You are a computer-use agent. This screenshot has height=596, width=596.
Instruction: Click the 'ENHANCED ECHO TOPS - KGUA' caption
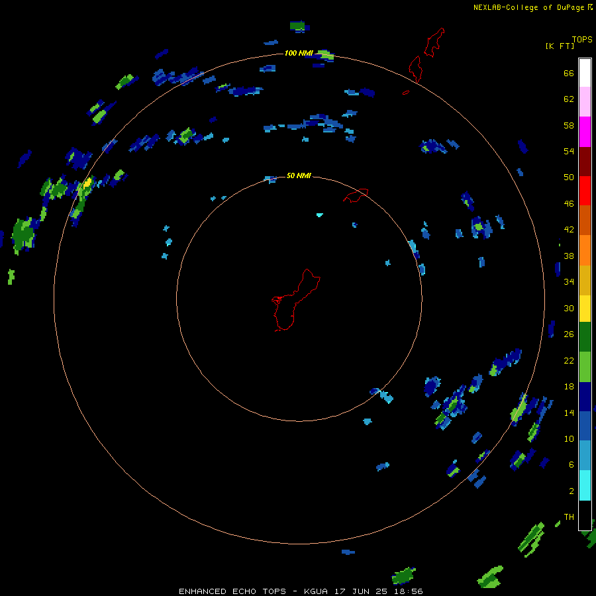click(x=254, y=591)
